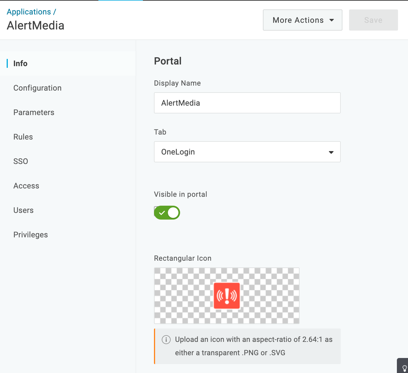Click the info icon in upload hint

point(166,340)
